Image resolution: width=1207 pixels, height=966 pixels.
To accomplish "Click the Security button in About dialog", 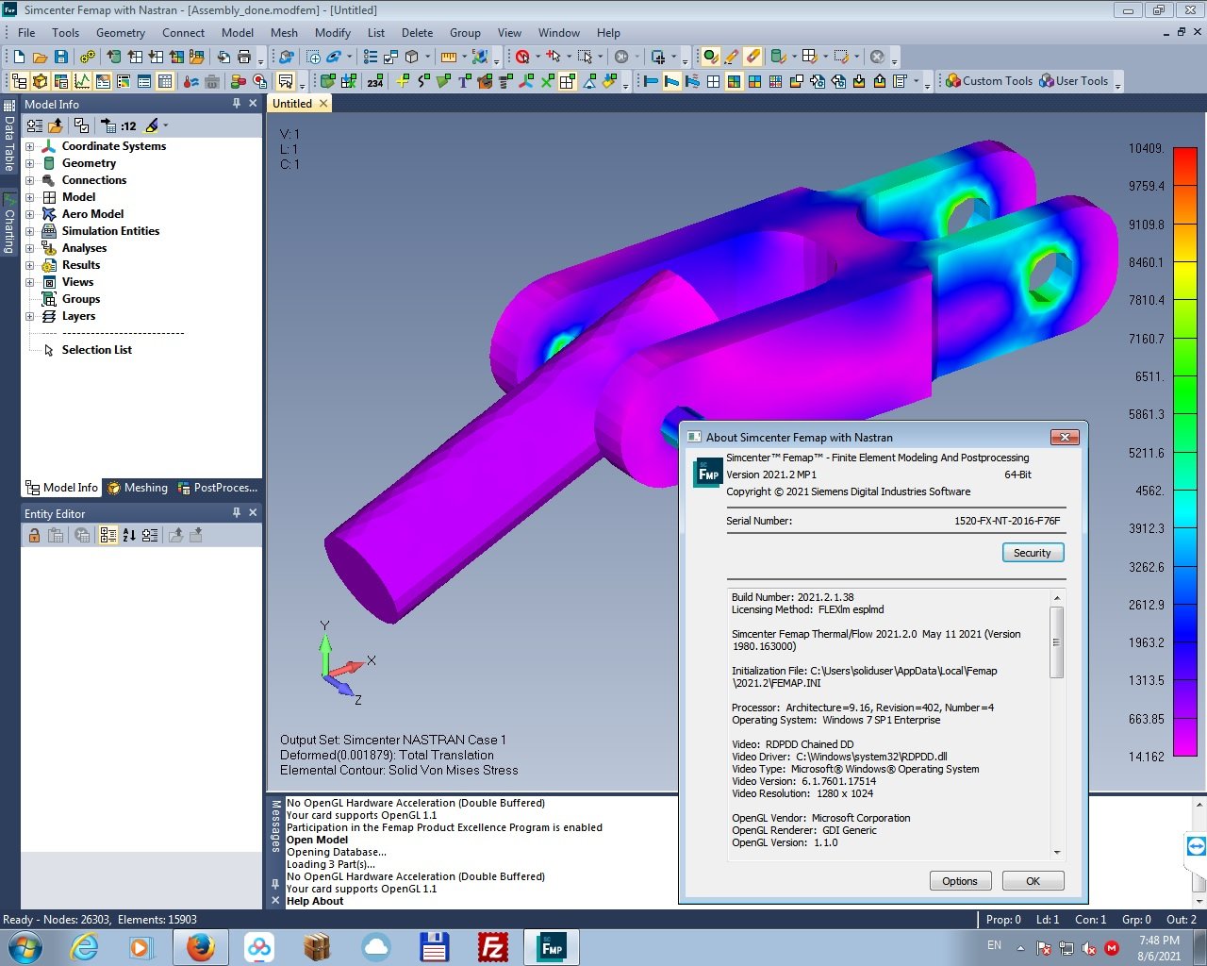I will [x=1033, y=553].
